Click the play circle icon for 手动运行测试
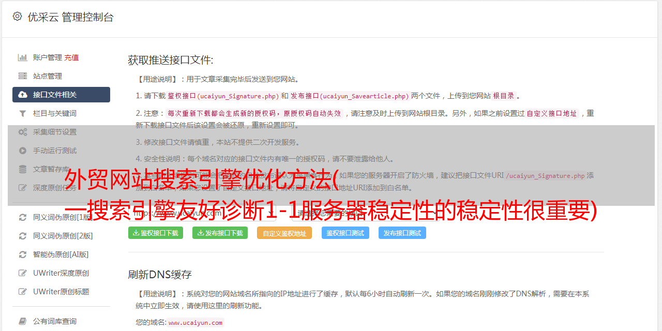 point(23,151)
